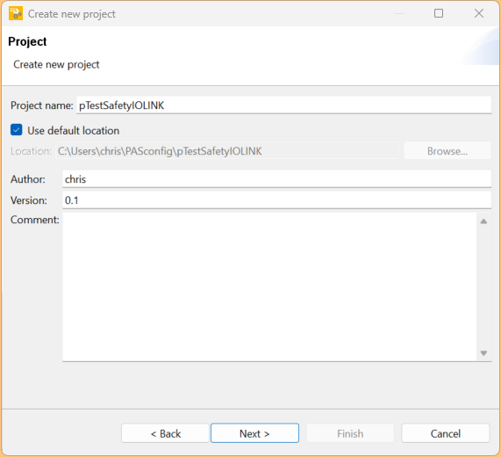This screenshot has width=501, height=457.
Task: Click the Browse... location button
Action: click(447, 151)
